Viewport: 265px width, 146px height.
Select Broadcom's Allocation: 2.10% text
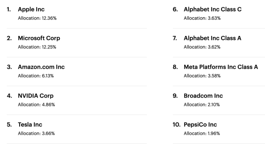(202, 104)
